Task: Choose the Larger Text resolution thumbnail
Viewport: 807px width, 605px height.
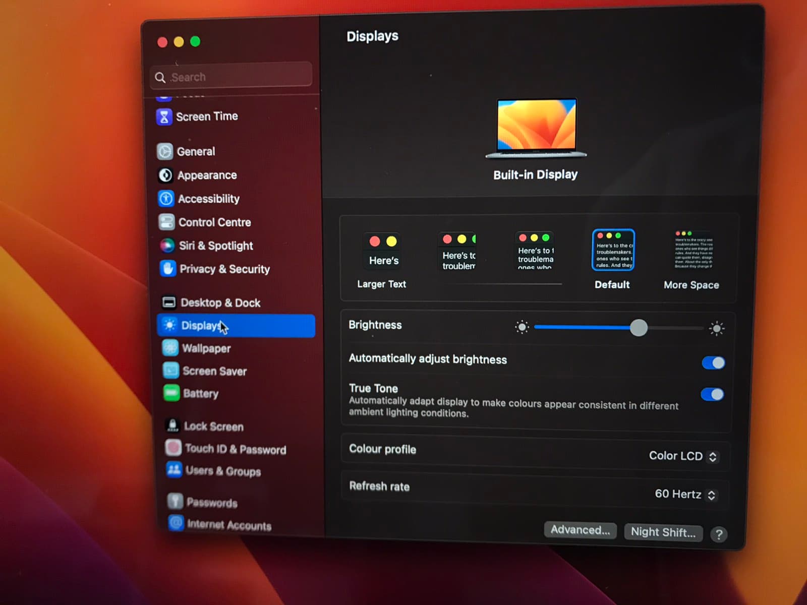Action: pyautogui.click(x=383, y=251)
